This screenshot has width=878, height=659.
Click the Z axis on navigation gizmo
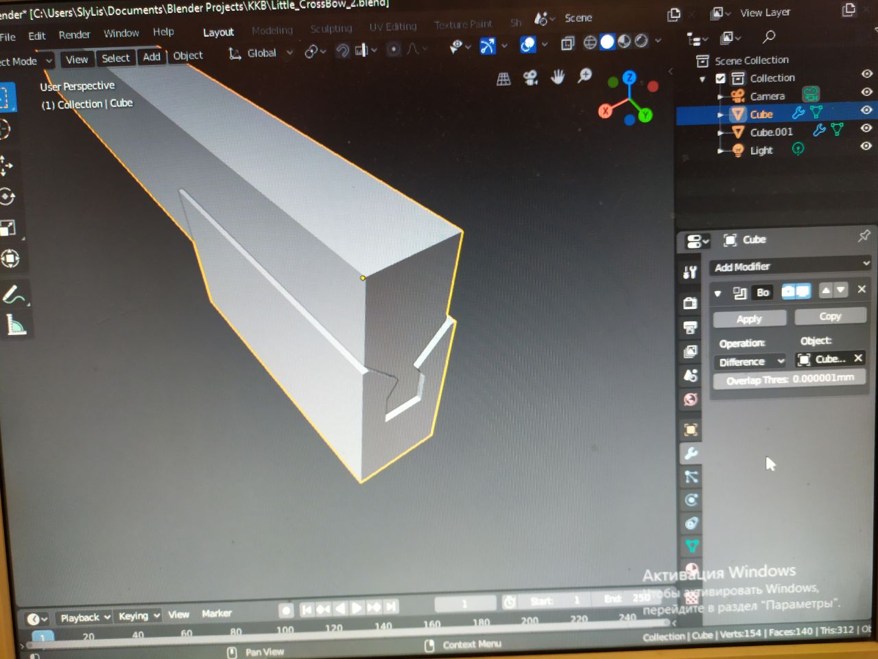[629, 77]
